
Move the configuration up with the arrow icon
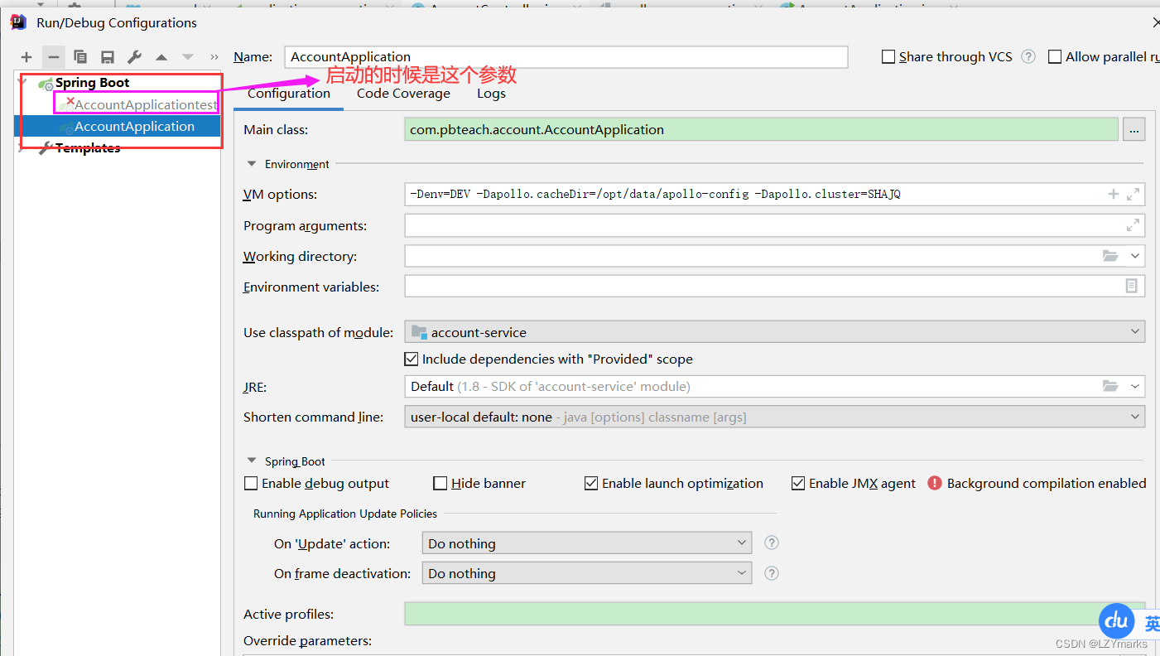[x=161, y=57]
